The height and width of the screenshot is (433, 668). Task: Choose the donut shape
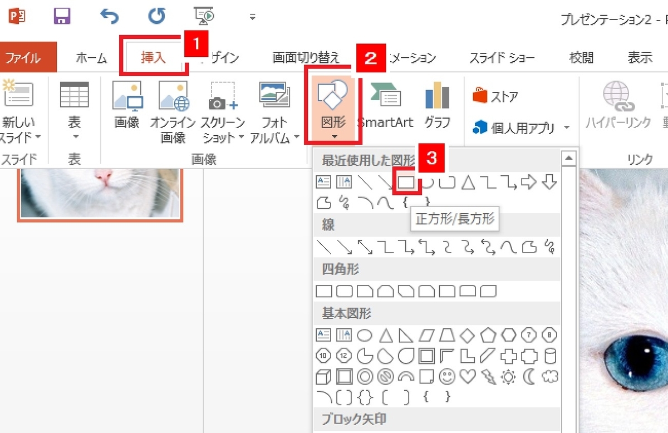pos(365,377)
